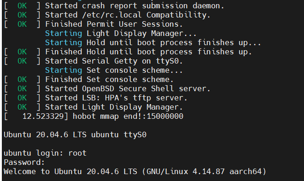Viewport: 304px width, 181px height.
Task: Click 'Starting Set console scheme' line
Action: pyautogui.click(x=114, y=70)
